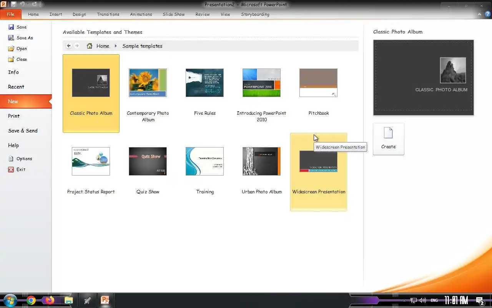
Task: Open the View ribbon tab
Action: pos(225,15)
